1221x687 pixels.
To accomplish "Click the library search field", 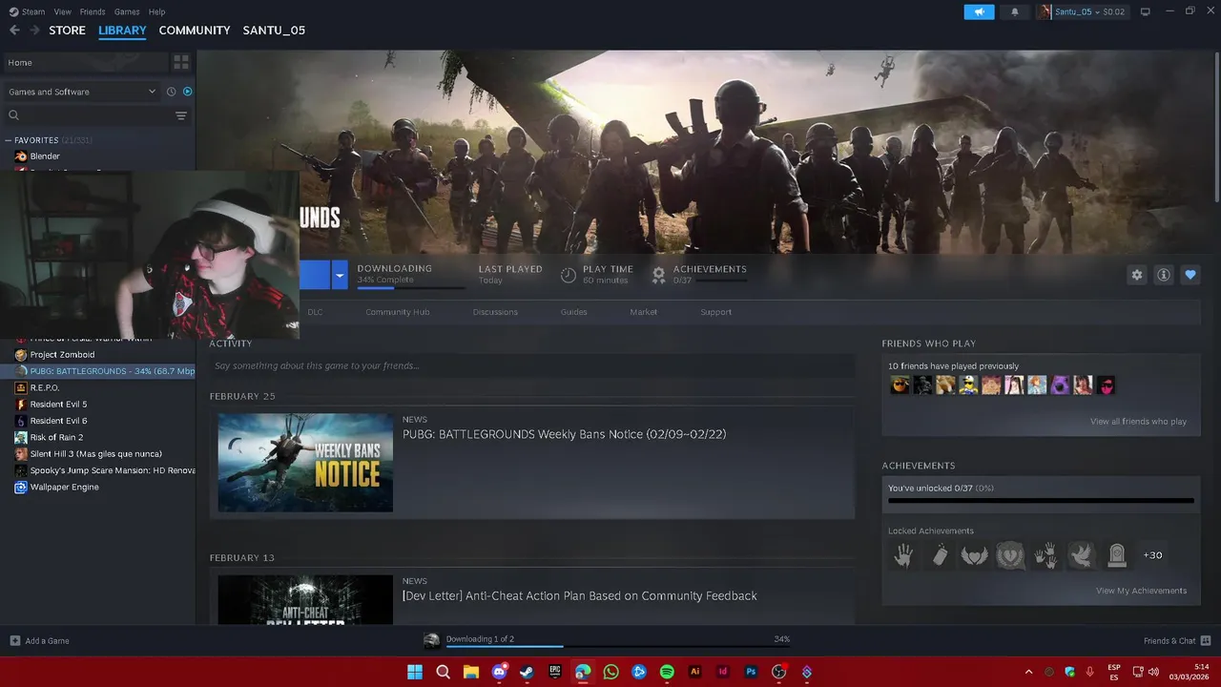I will (x=89, y=115).
